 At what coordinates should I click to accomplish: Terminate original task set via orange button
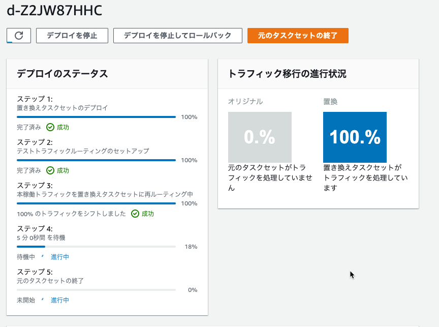pyautogui.click(x=298, y=36)
